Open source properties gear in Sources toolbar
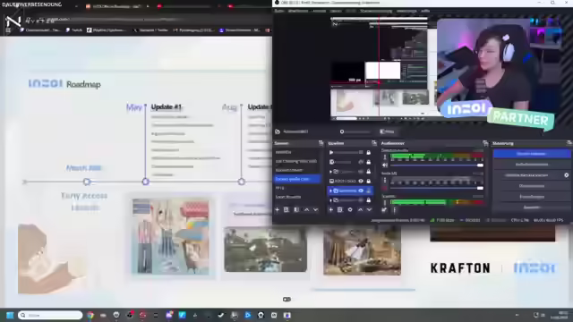This screenshot has width=573, height=322. pos(350,210)
